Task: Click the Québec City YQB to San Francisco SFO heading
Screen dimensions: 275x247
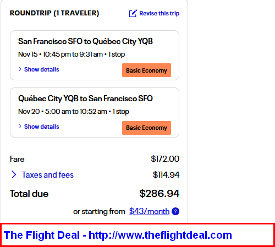Action: (85, 98)
